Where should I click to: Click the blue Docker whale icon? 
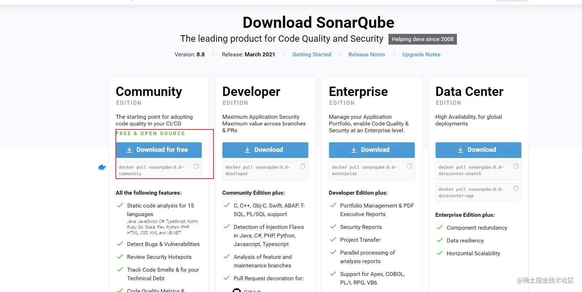click(102, 167)
